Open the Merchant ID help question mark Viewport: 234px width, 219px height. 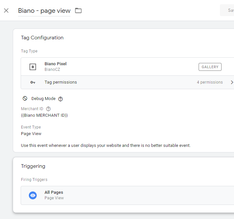49,109
